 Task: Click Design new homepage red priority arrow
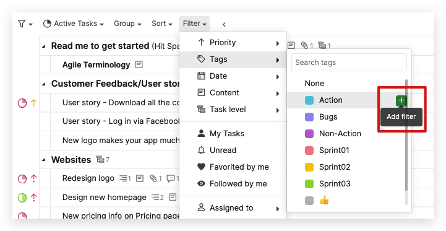point(34,198)
